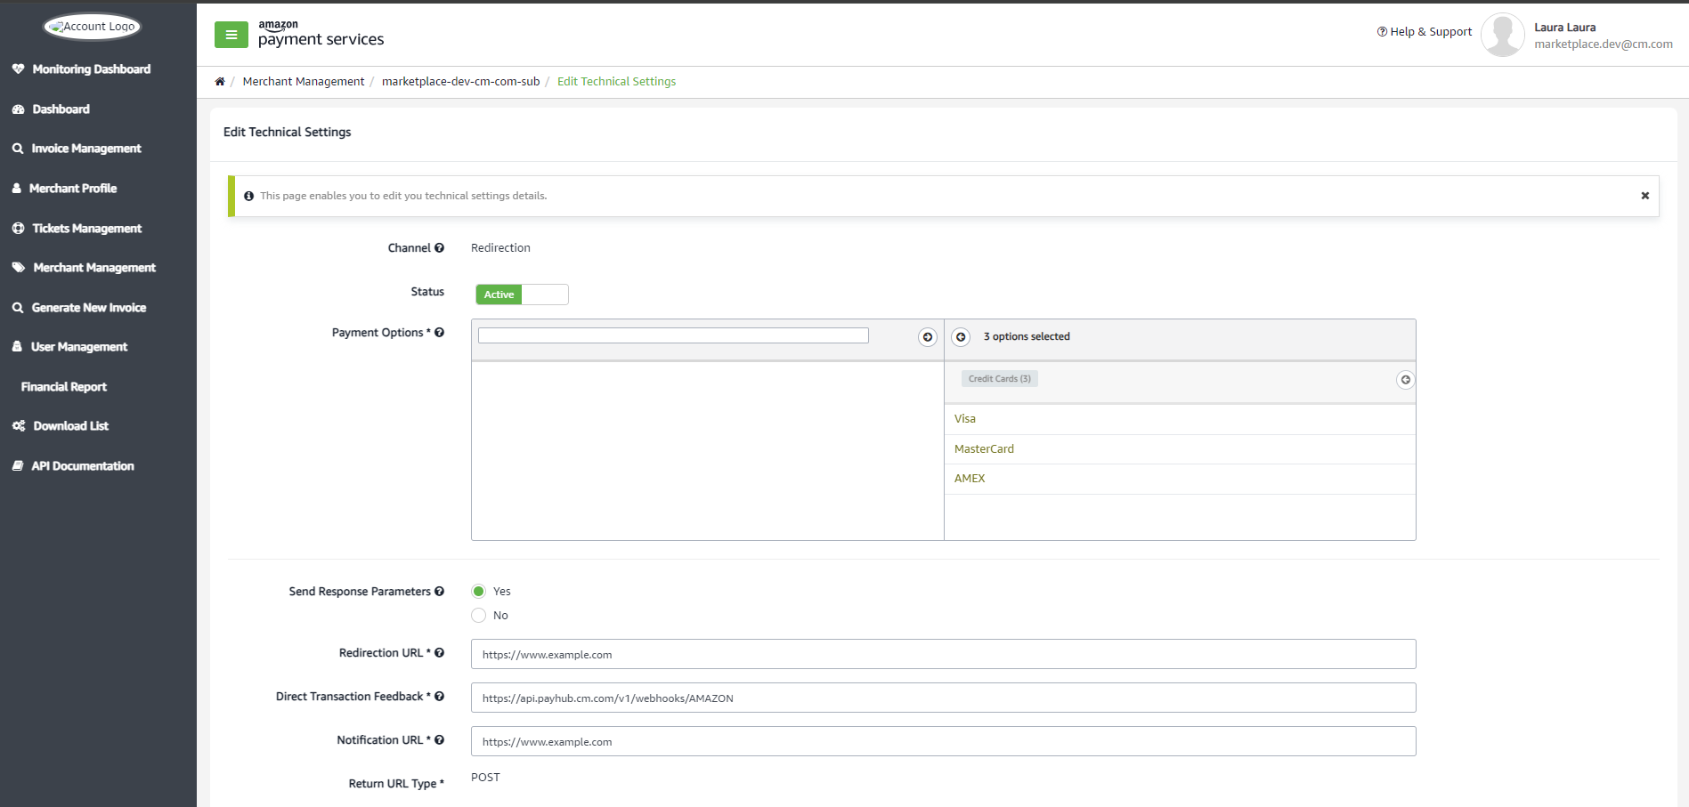
Task: Click the add-all arrow icon beside search box
Action: [x=928, y=337]
